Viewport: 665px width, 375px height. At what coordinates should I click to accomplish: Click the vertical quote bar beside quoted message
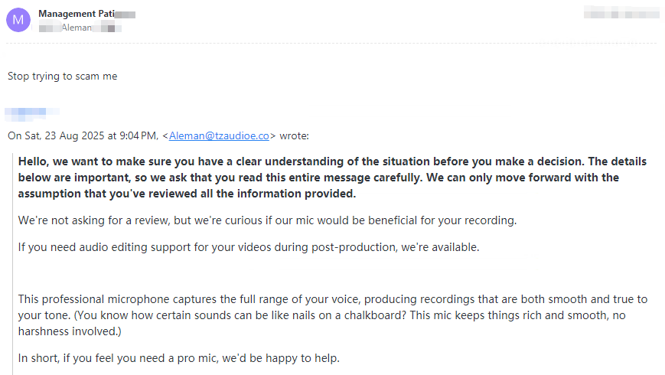[13, 263]
